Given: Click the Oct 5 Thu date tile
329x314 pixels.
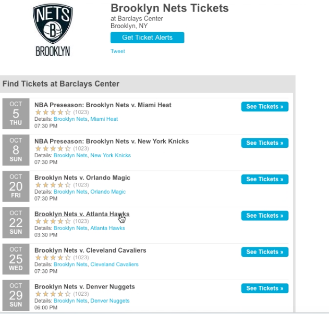Looking at the screenshot, I should coord(16,114).
